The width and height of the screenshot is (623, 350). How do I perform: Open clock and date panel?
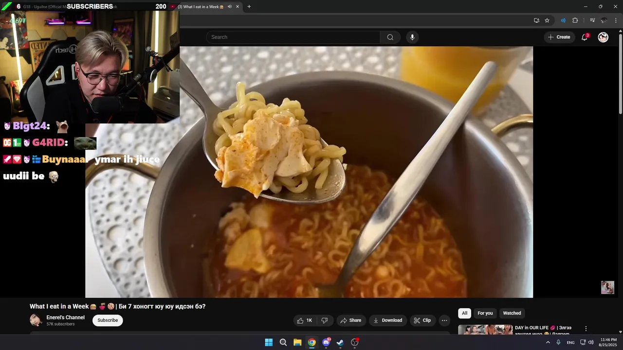pyautogui.click(x=608, y=342)
